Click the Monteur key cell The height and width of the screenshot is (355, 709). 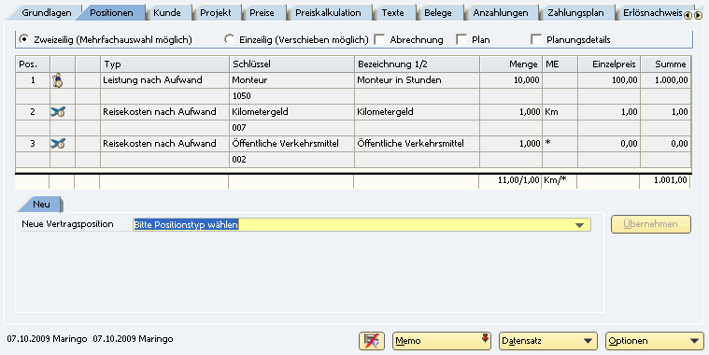tap(291, 80)
